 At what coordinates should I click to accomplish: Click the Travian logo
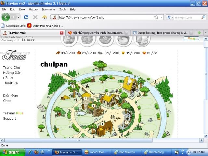pos(14,55)
